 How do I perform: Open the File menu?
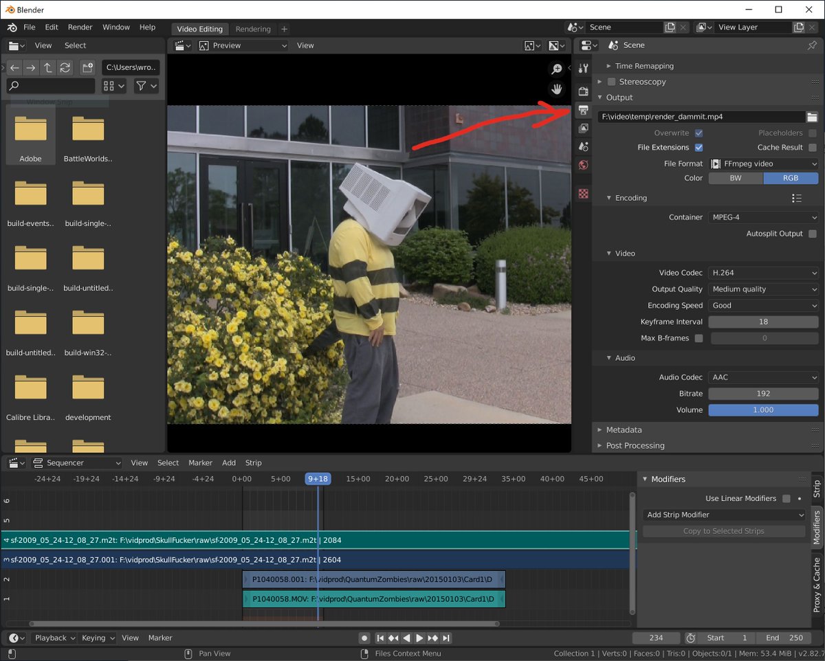[30, 27]
